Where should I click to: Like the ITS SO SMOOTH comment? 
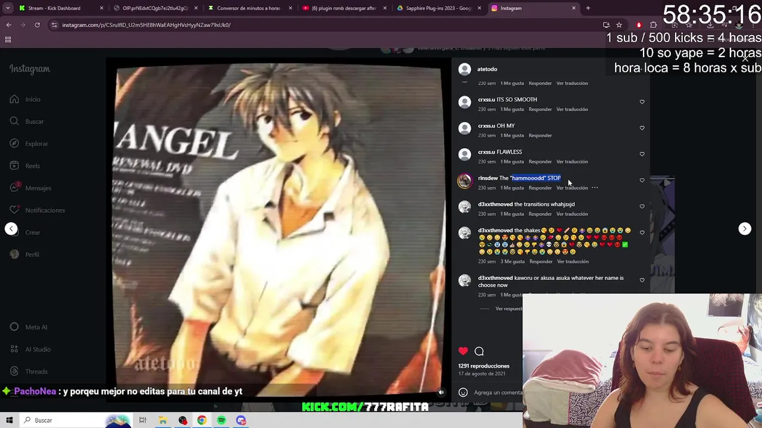(642, 102)
